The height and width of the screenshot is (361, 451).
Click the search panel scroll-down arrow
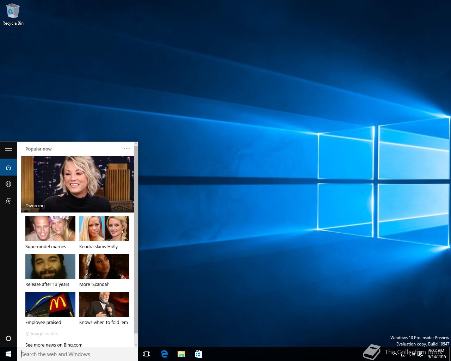136,344
